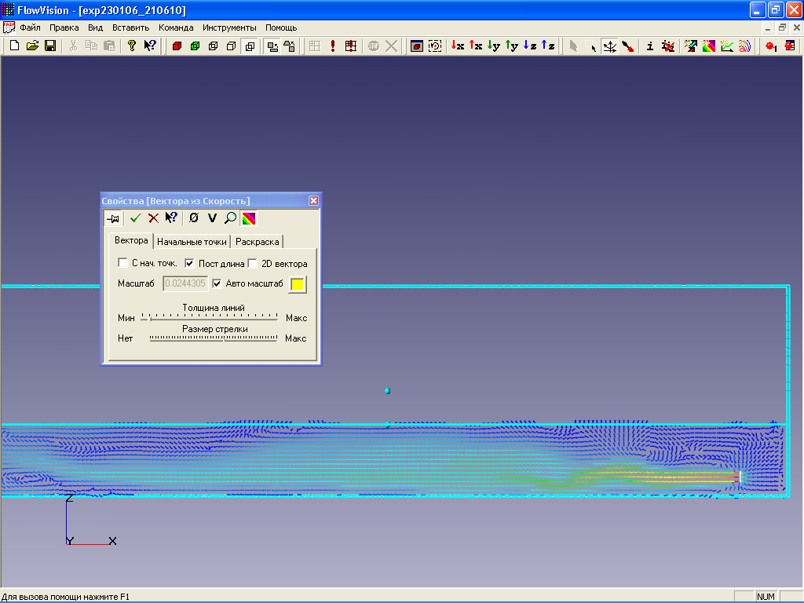Switch to the 'Раскраска' tab
The width and height of the screenshot is (804, 603).
(258, 242)
